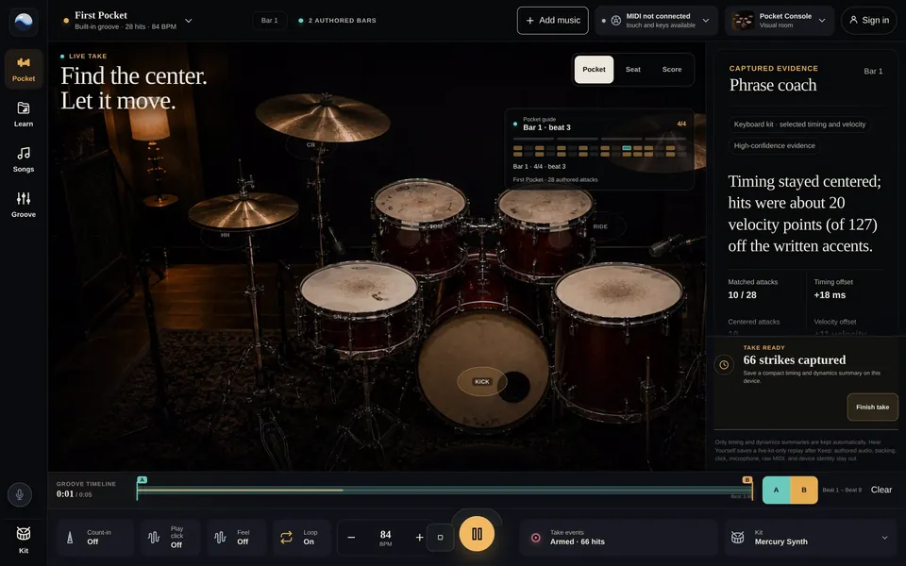Click the orange Loop arrows icon
Screen dimensions: 906x566
coord(286,537)
